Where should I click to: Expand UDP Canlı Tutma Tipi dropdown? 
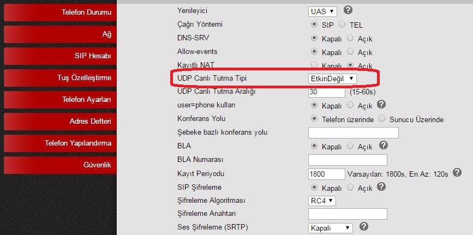333,79
